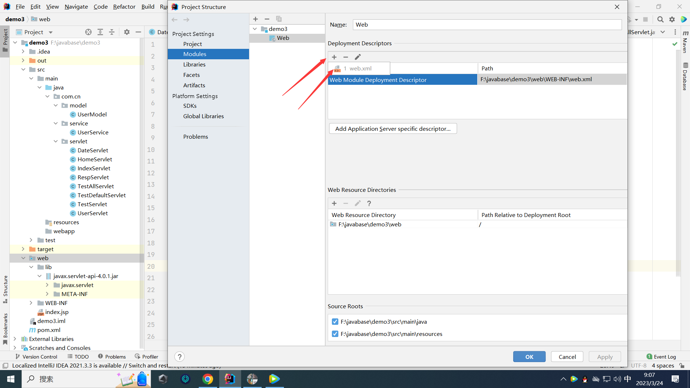The height and width of the screenshot is (388, 690).
Task: Open Chrome from the Windows taskbar
Action: [x=207, y=379]
